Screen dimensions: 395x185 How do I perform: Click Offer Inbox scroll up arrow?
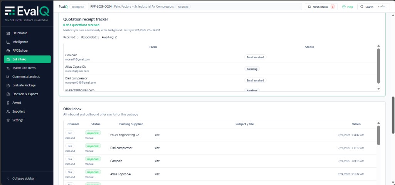[x=378, y=123]
